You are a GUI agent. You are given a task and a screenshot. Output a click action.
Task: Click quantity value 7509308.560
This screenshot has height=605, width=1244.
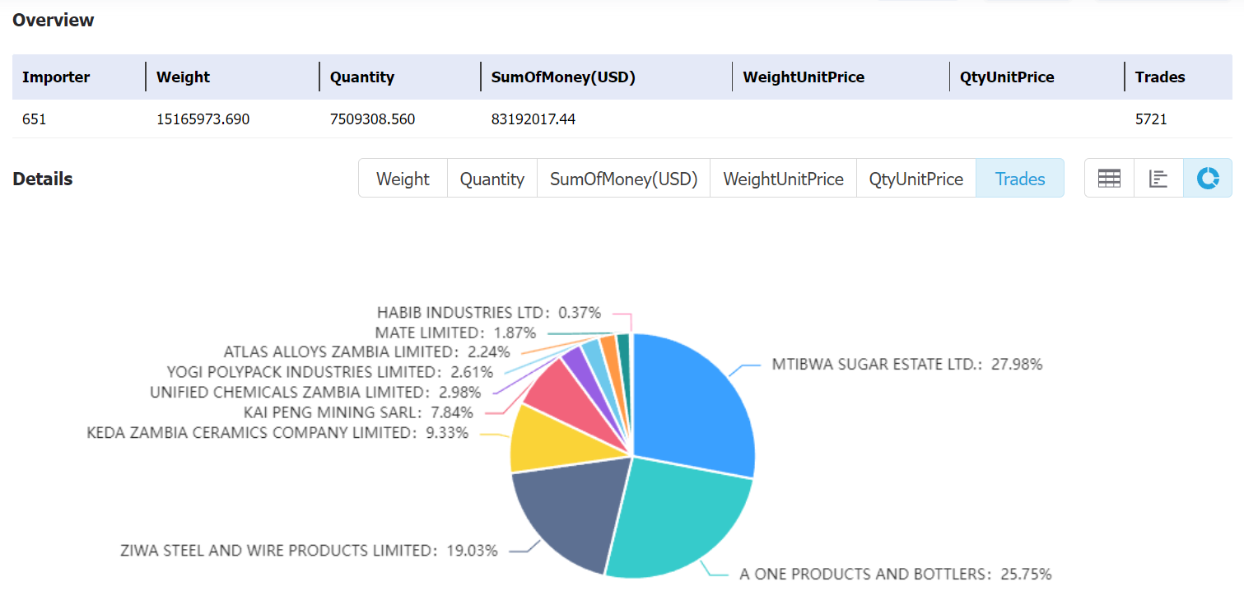click(372, 119)
